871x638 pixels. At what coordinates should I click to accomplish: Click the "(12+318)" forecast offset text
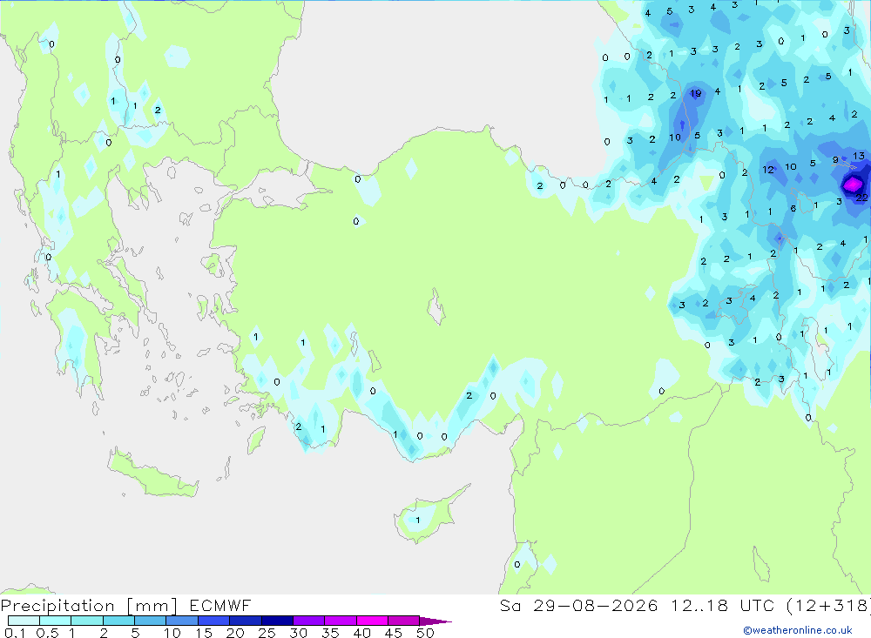tap(829, 605)
